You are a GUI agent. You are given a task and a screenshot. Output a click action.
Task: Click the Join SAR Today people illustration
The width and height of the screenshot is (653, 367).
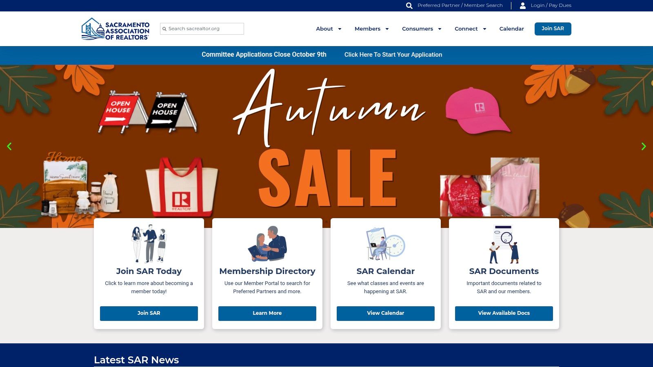[x=149, y=243]
